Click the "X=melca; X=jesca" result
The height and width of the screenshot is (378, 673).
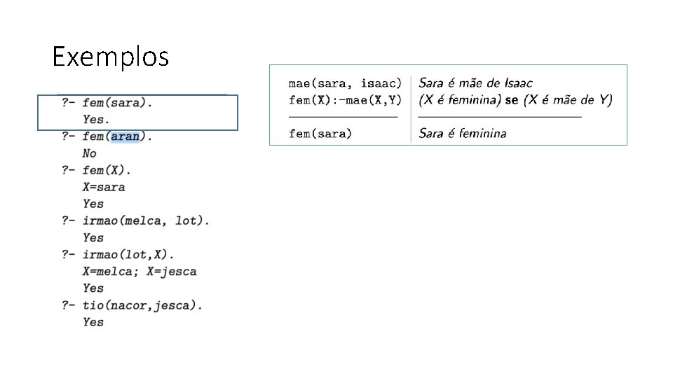click(140, 271)
